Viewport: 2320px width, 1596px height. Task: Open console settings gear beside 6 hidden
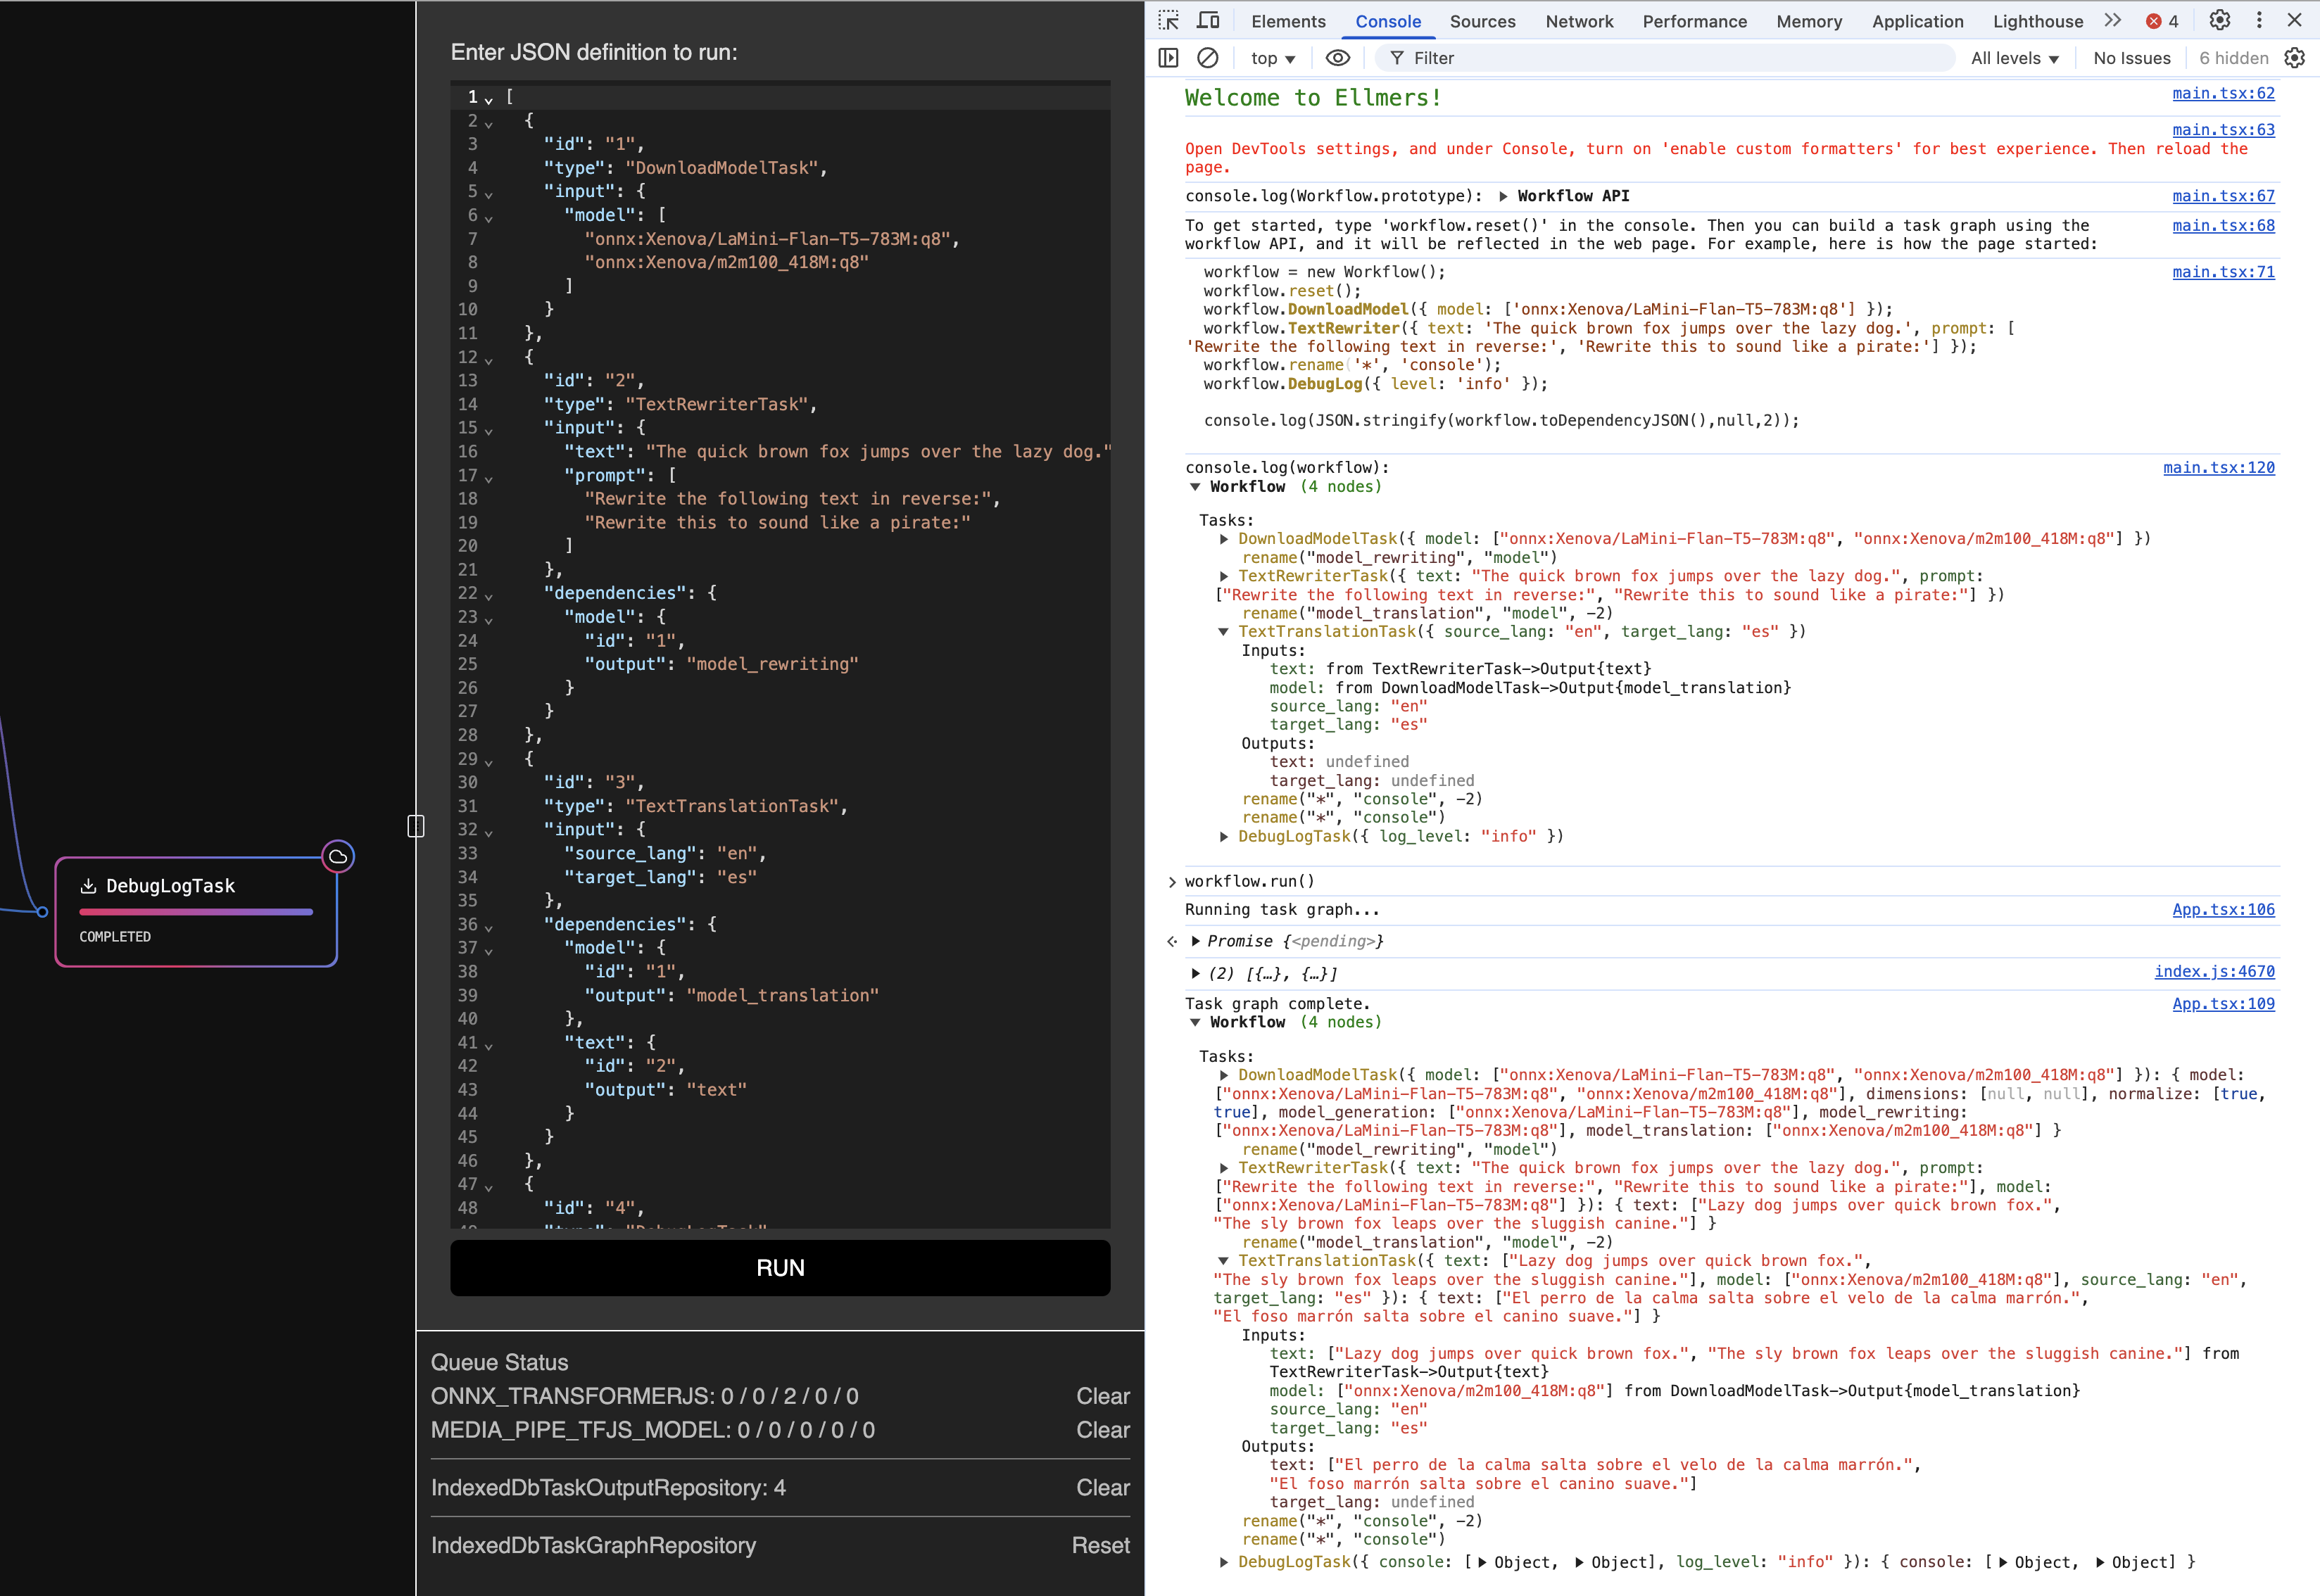2295,58
